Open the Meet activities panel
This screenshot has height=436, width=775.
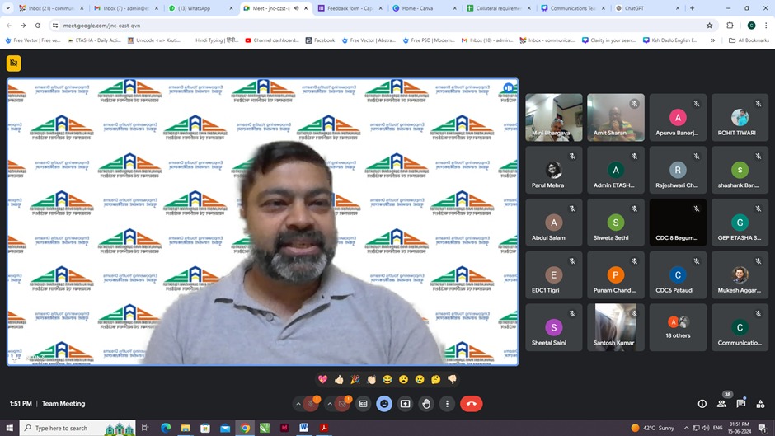pyautogui.click(x=760, y=404)
